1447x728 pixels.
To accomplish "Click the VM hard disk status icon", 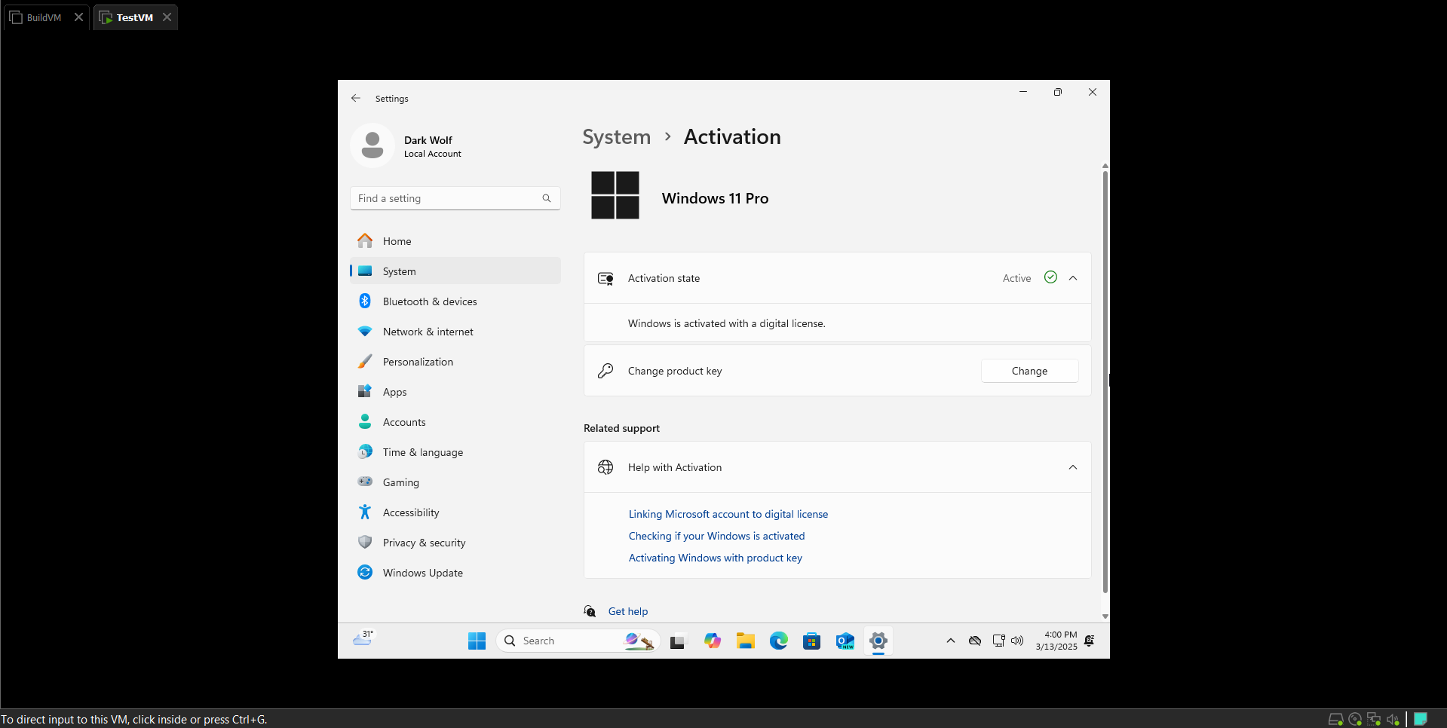I will click(x=1335, y=720).
